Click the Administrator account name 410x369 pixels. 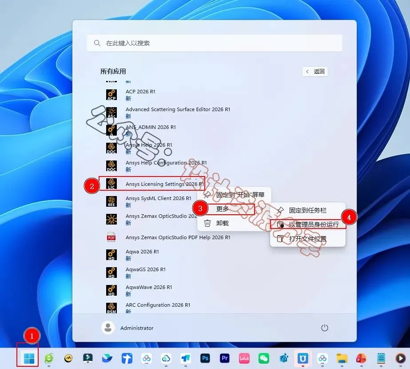click(x=137, y=328)
